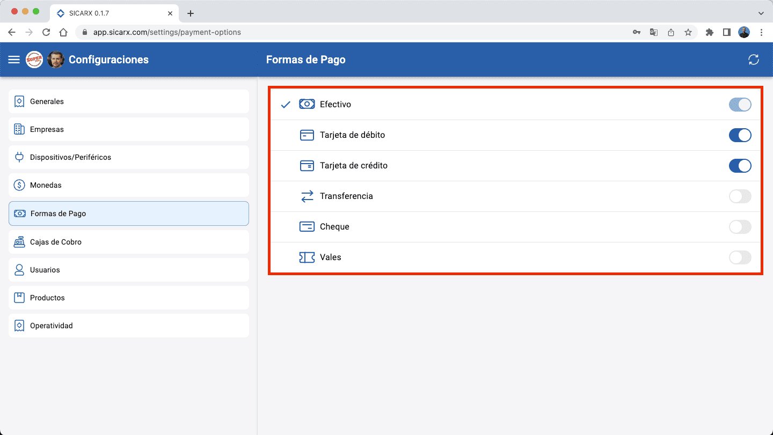Open the hamburger menu
The image size is (773, 435).
14,60
